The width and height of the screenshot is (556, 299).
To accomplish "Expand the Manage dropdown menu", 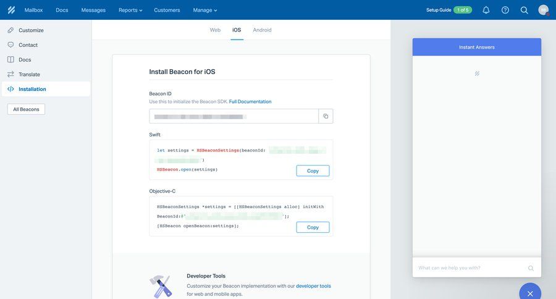I will point(205,10).
